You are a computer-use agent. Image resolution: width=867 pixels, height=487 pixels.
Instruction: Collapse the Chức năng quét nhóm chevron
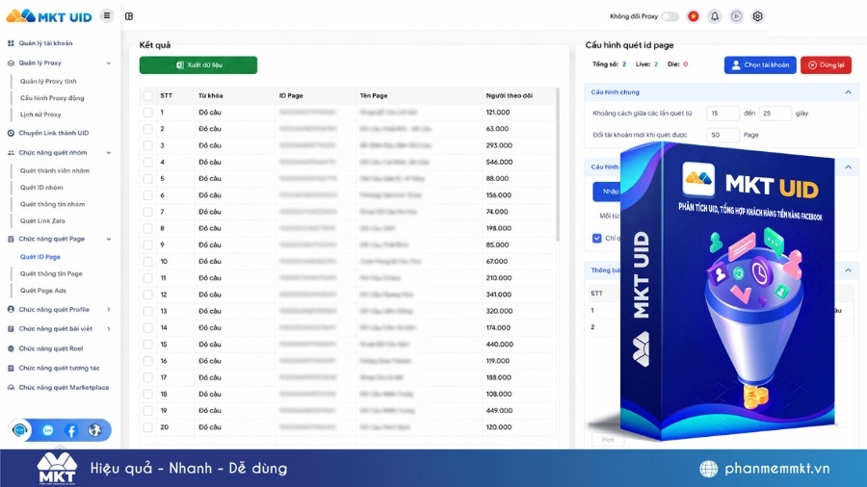tap(108, 153)
